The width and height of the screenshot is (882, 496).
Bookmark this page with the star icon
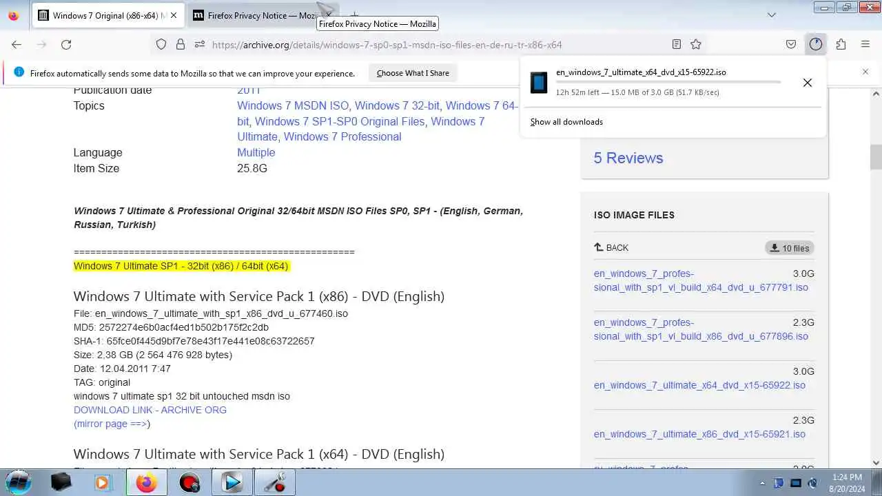696,44
